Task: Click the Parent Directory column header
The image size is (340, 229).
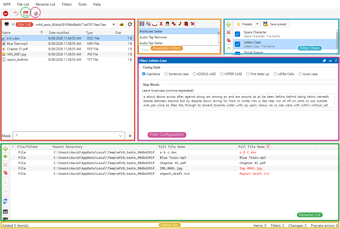Action: coord(104,147)
